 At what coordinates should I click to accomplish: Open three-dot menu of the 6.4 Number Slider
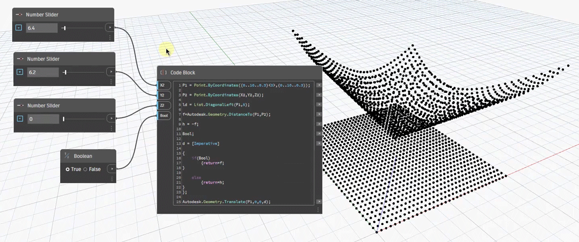tap(110, 38)
